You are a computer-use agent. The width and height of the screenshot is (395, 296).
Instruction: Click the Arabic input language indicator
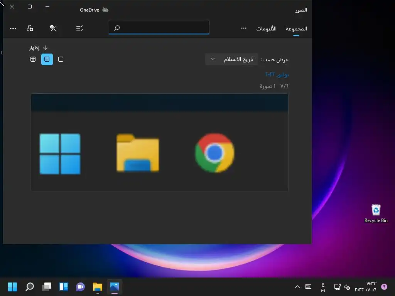coord(323,287)
